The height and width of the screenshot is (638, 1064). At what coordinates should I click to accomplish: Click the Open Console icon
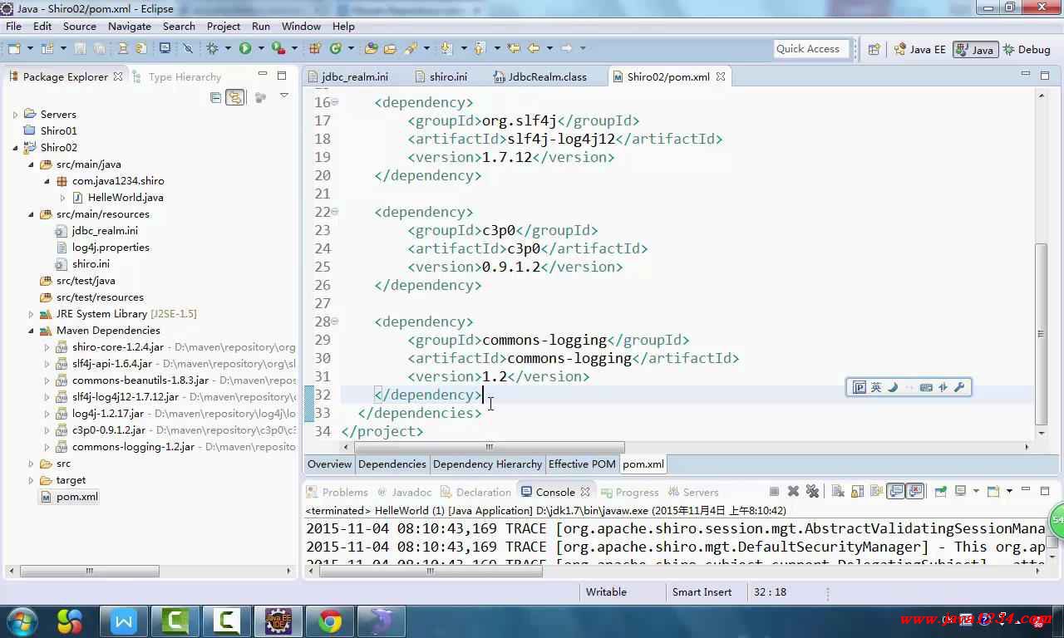993,492
